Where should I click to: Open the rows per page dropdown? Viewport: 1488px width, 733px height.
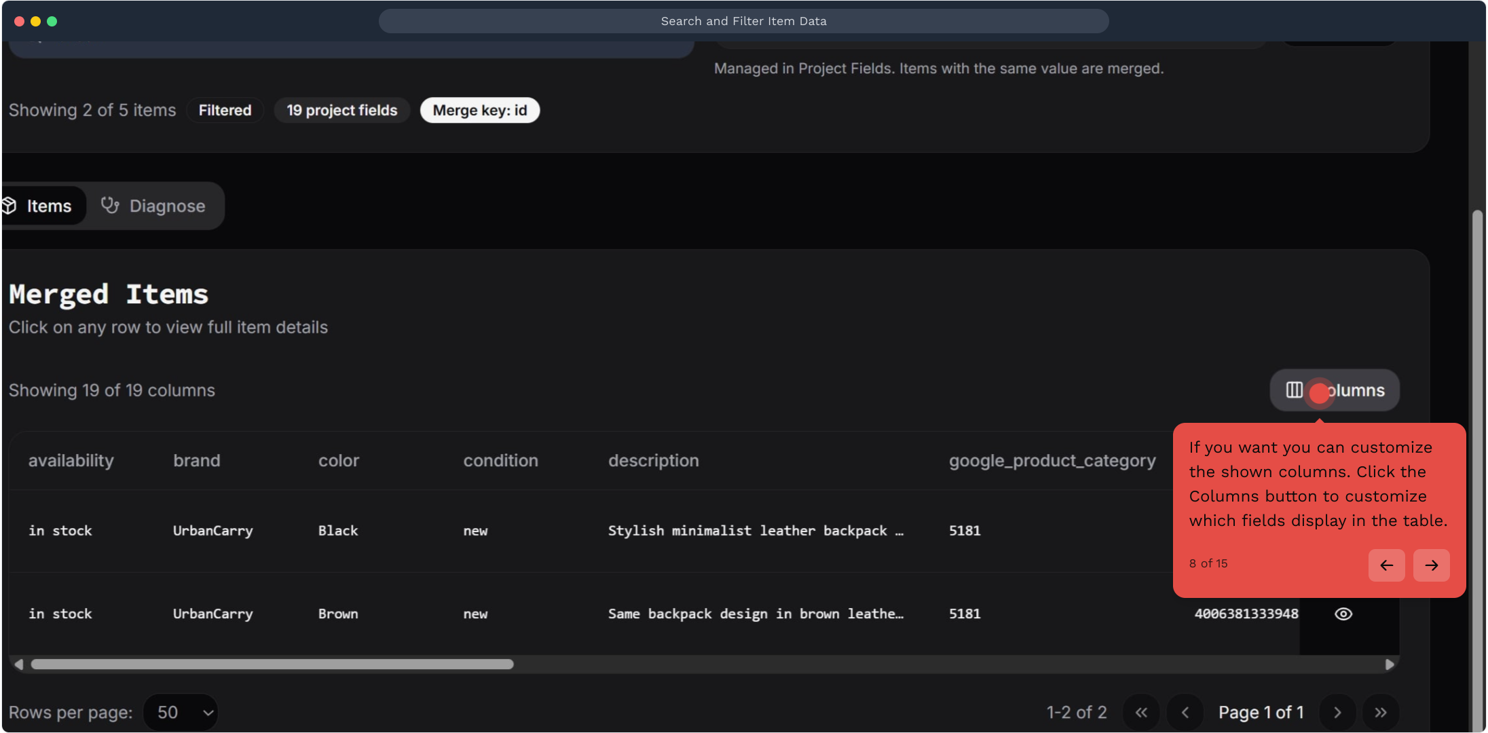pyautogui.click(x=181, y=713)
